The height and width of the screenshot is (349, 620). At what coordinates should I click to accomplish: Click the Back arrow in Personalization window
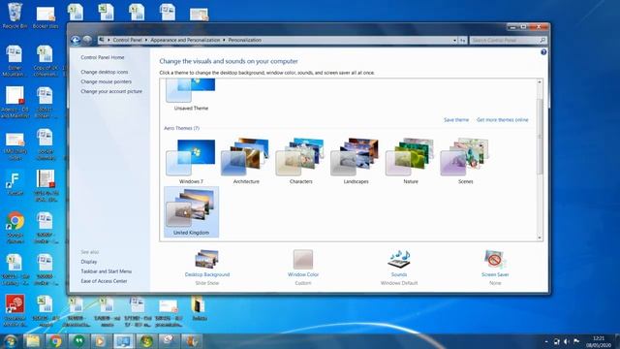(76, 40)
